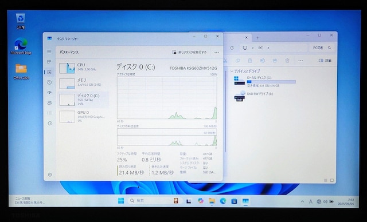
Task: Open Microsoft Edge from taskbar
Action: coord(223,201)
